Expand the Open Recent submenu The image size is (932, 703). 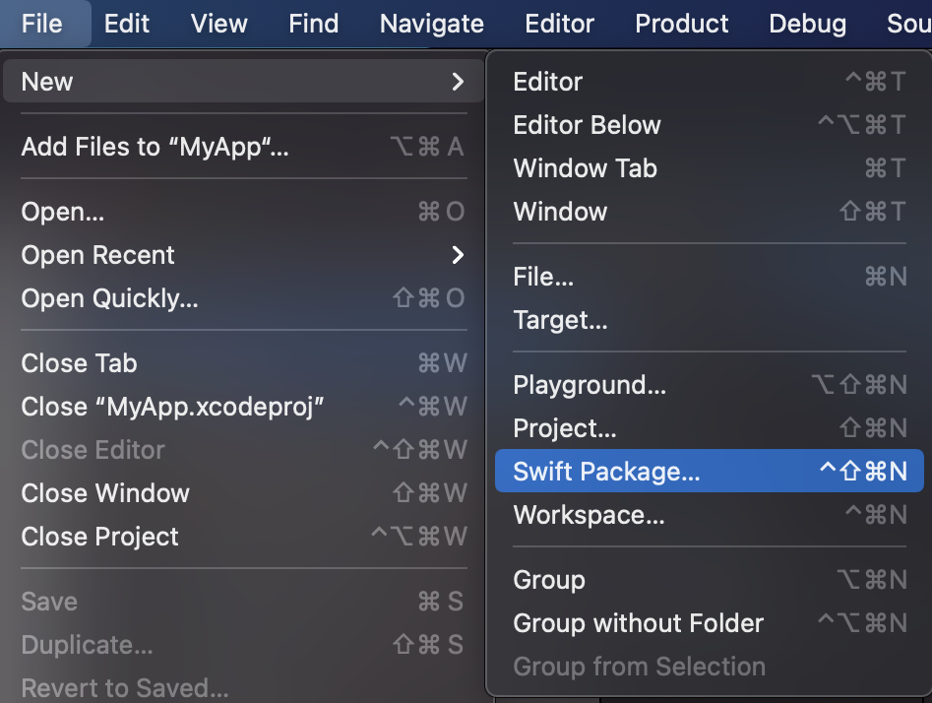coord(457,255)
